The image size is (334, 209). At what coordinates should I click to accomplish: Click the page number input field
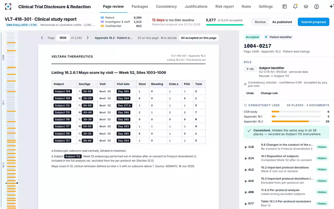(x=63, y=38)
